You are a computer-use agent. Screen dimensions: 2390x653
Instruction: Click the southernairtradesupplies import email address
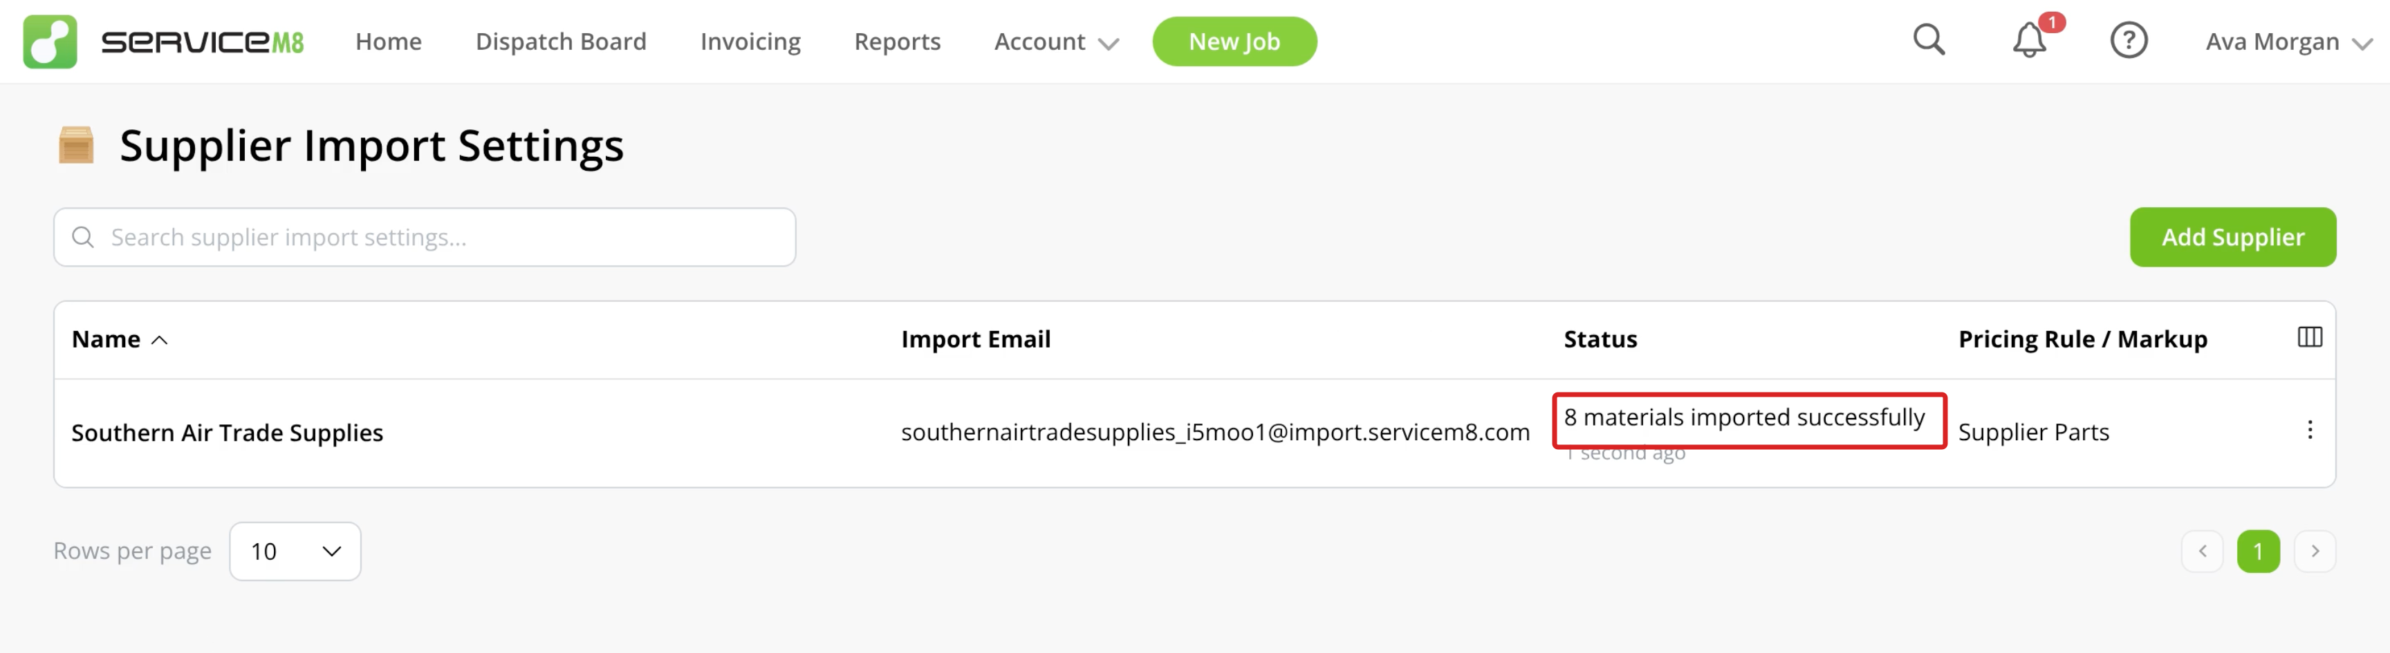coord(1216,433)
